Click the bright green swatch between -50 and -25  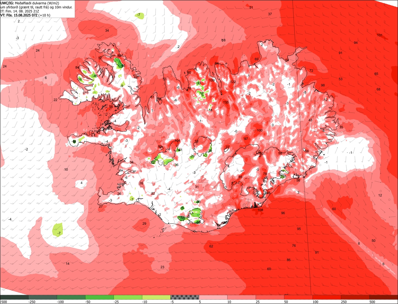point(99,297)
